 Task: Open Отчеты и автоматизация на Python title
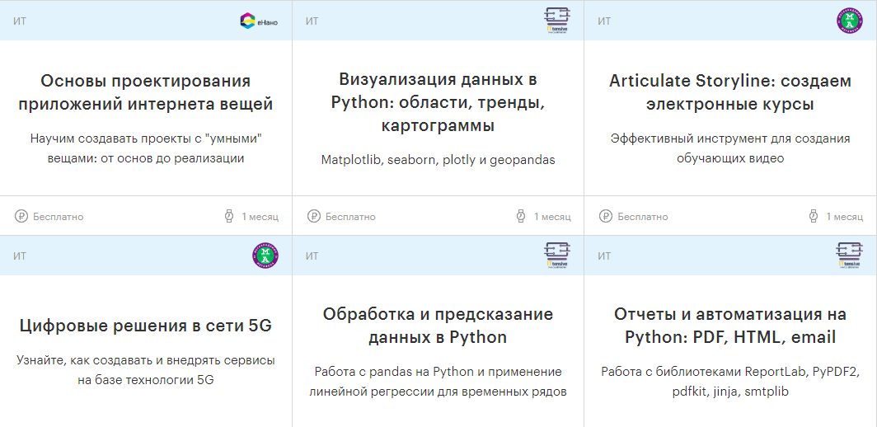point(729,326)
